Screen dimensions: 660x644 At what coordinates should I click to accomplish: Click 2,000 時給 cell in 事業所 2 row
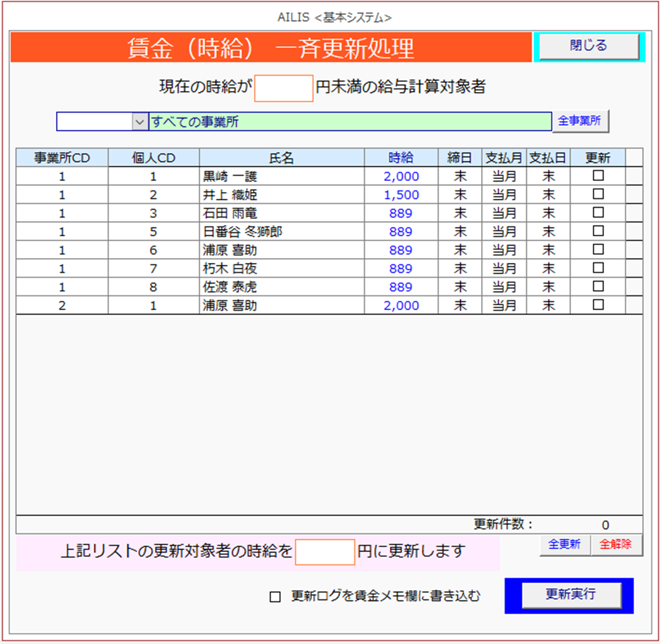pos(401,305)
